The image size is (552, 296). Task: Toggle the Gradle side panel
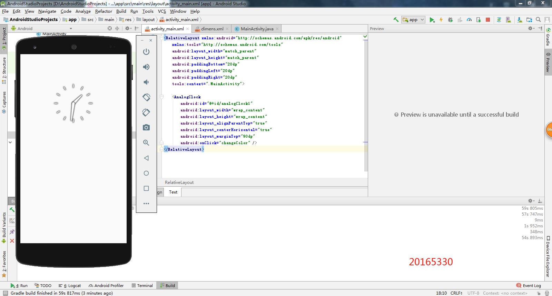[x=548, y=36]
